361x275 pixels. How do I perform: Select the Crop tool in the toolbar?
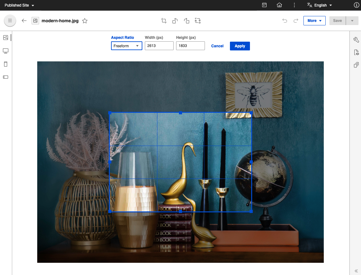164,21
